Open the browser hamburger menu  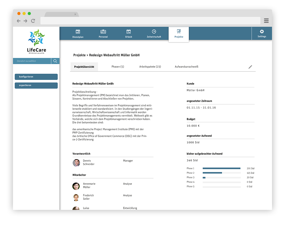[x=266, y=21]
